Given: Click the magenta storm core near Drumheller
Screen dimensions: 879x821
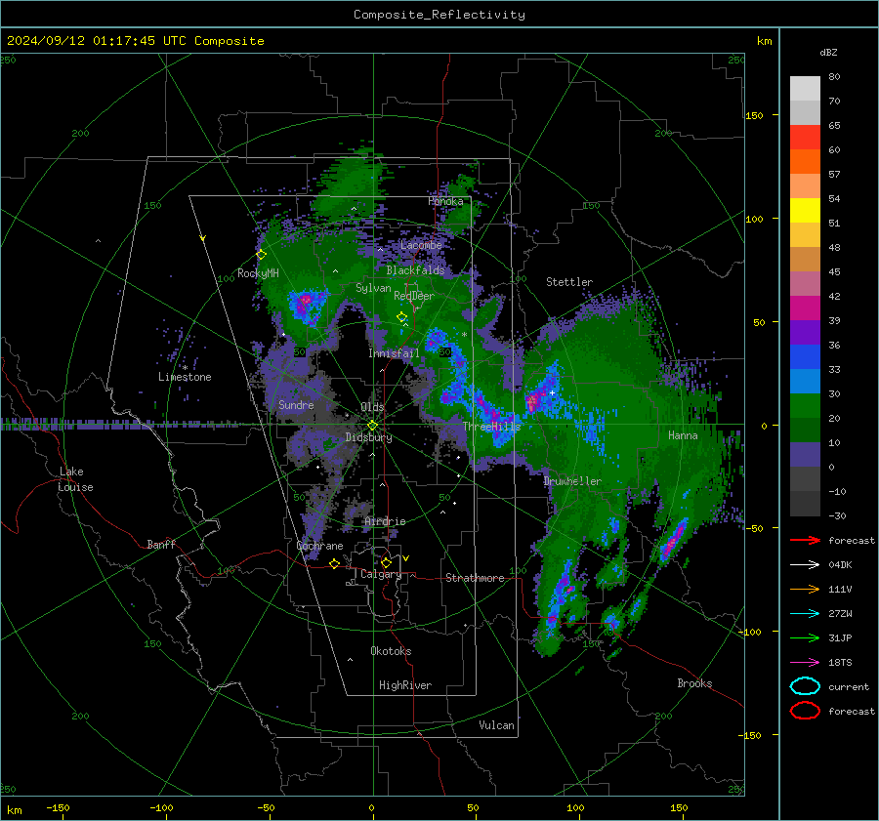Looking at the screenshot, I should click(532, 401).
